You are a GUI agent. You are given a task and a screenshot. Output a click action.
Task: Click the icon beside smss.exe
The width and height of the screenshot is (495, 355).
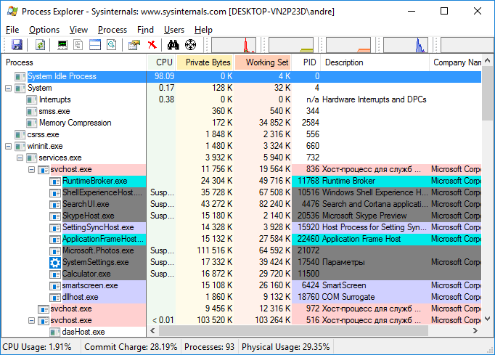tap(31, 112)
